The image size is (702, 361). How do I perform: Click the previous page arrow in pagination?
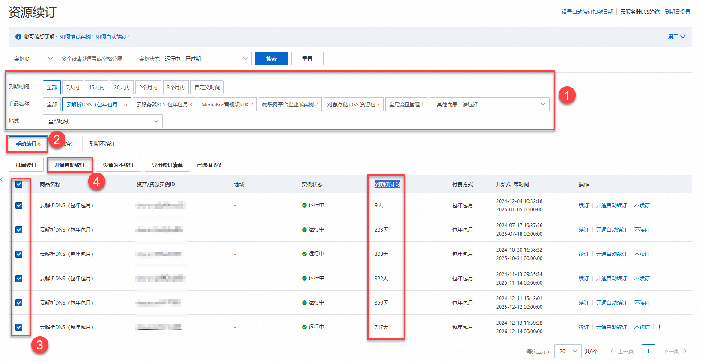pyautogui.click(x=612, y=351)
